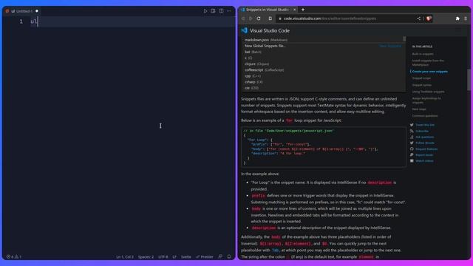Go forward in the browser
This screenshot has width=473, height=266.
click(251, 18)
